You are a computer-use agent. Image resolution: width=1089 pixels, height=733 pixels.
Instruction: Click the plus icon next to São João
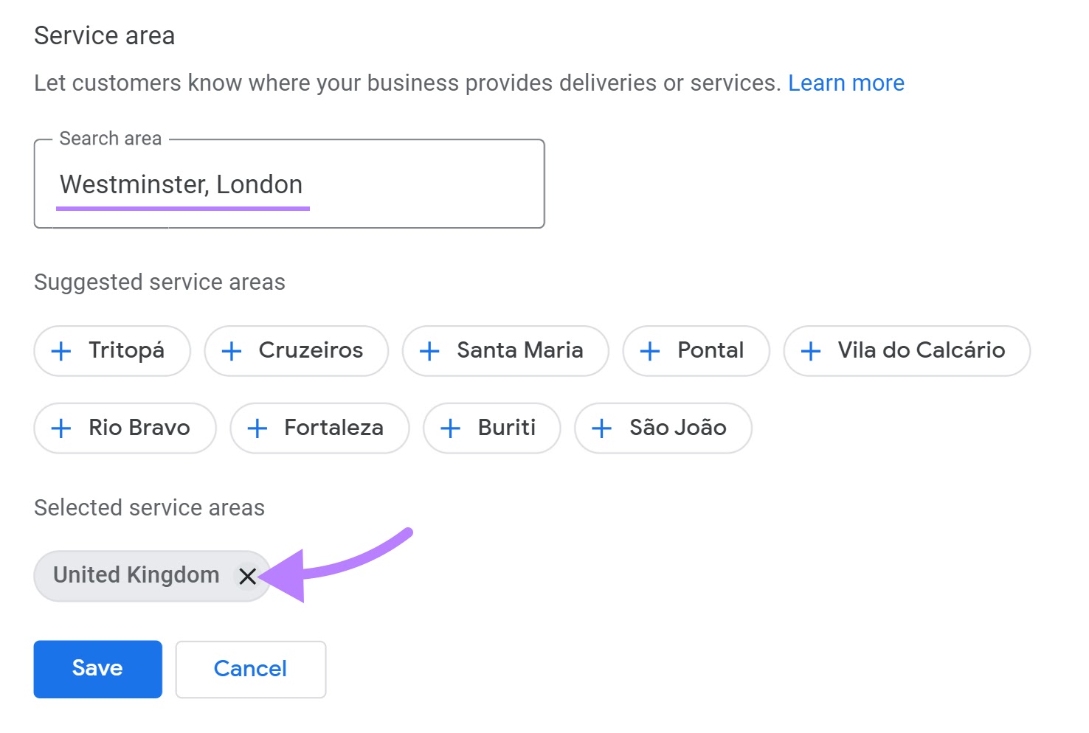coord(602,428)
